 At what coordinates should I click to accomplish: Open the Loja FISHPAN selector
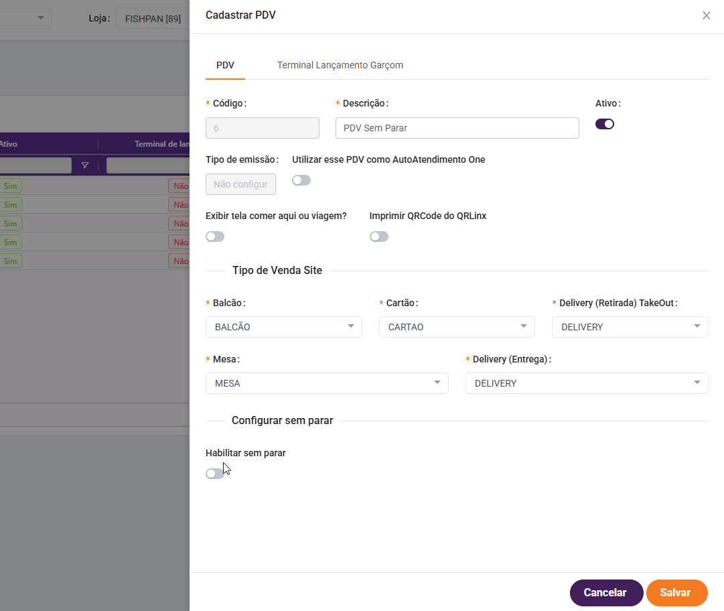click(x=153, y=19)
